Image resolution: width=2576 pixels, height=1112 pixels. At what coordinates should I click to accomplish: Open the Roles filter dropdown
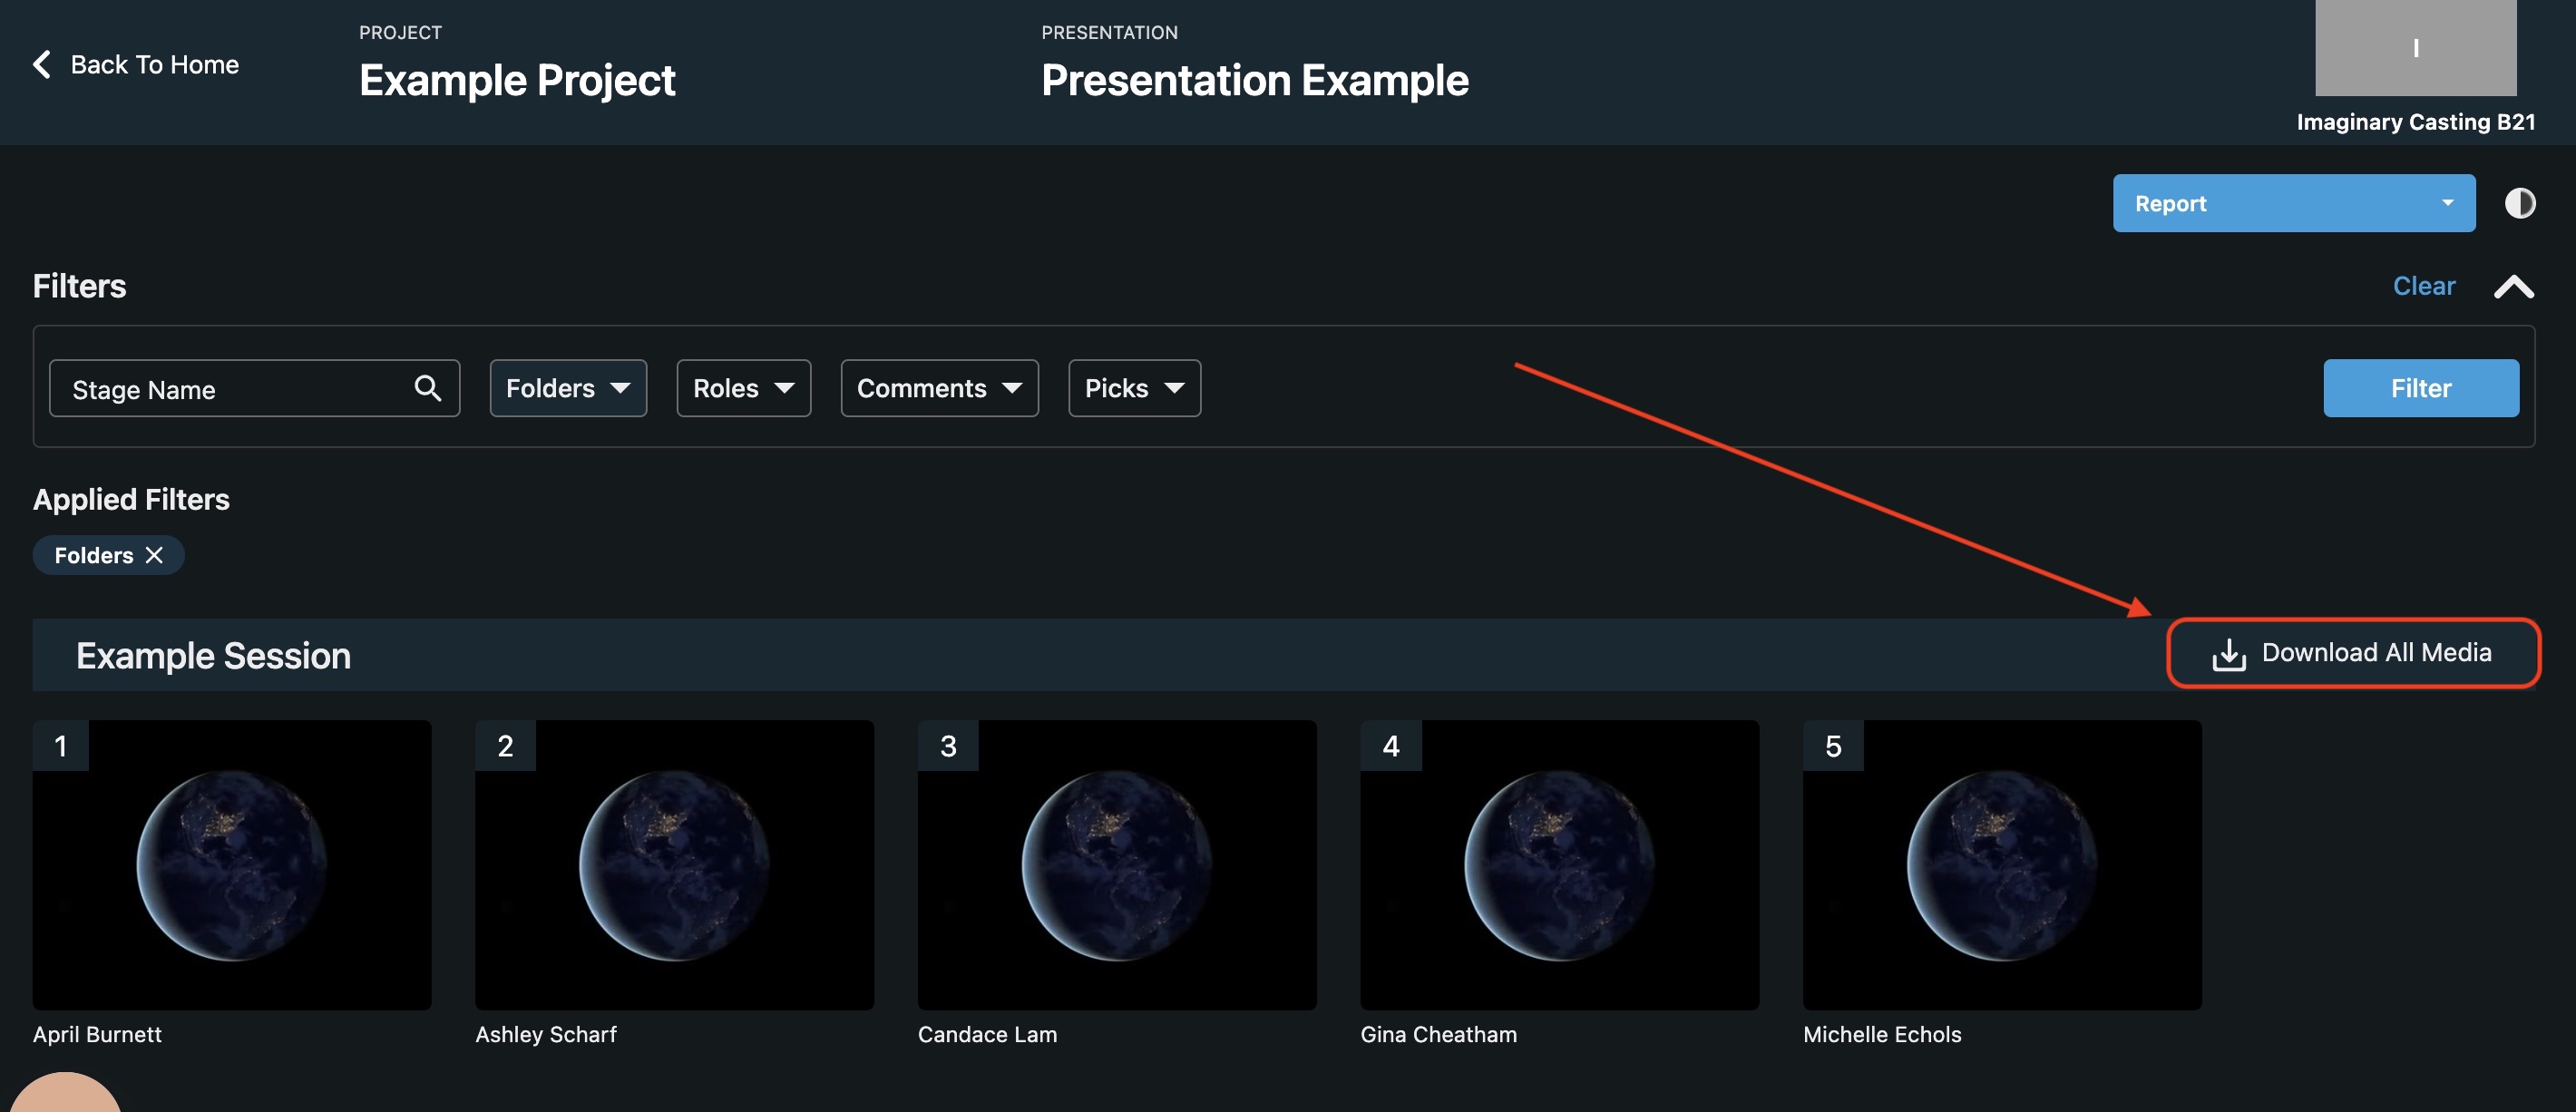743,388
